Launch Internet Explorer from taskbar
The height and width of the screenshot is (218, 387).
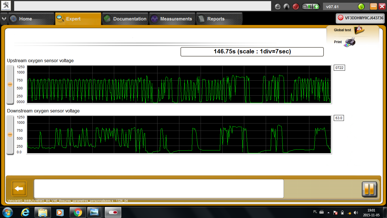pos(25,212)
